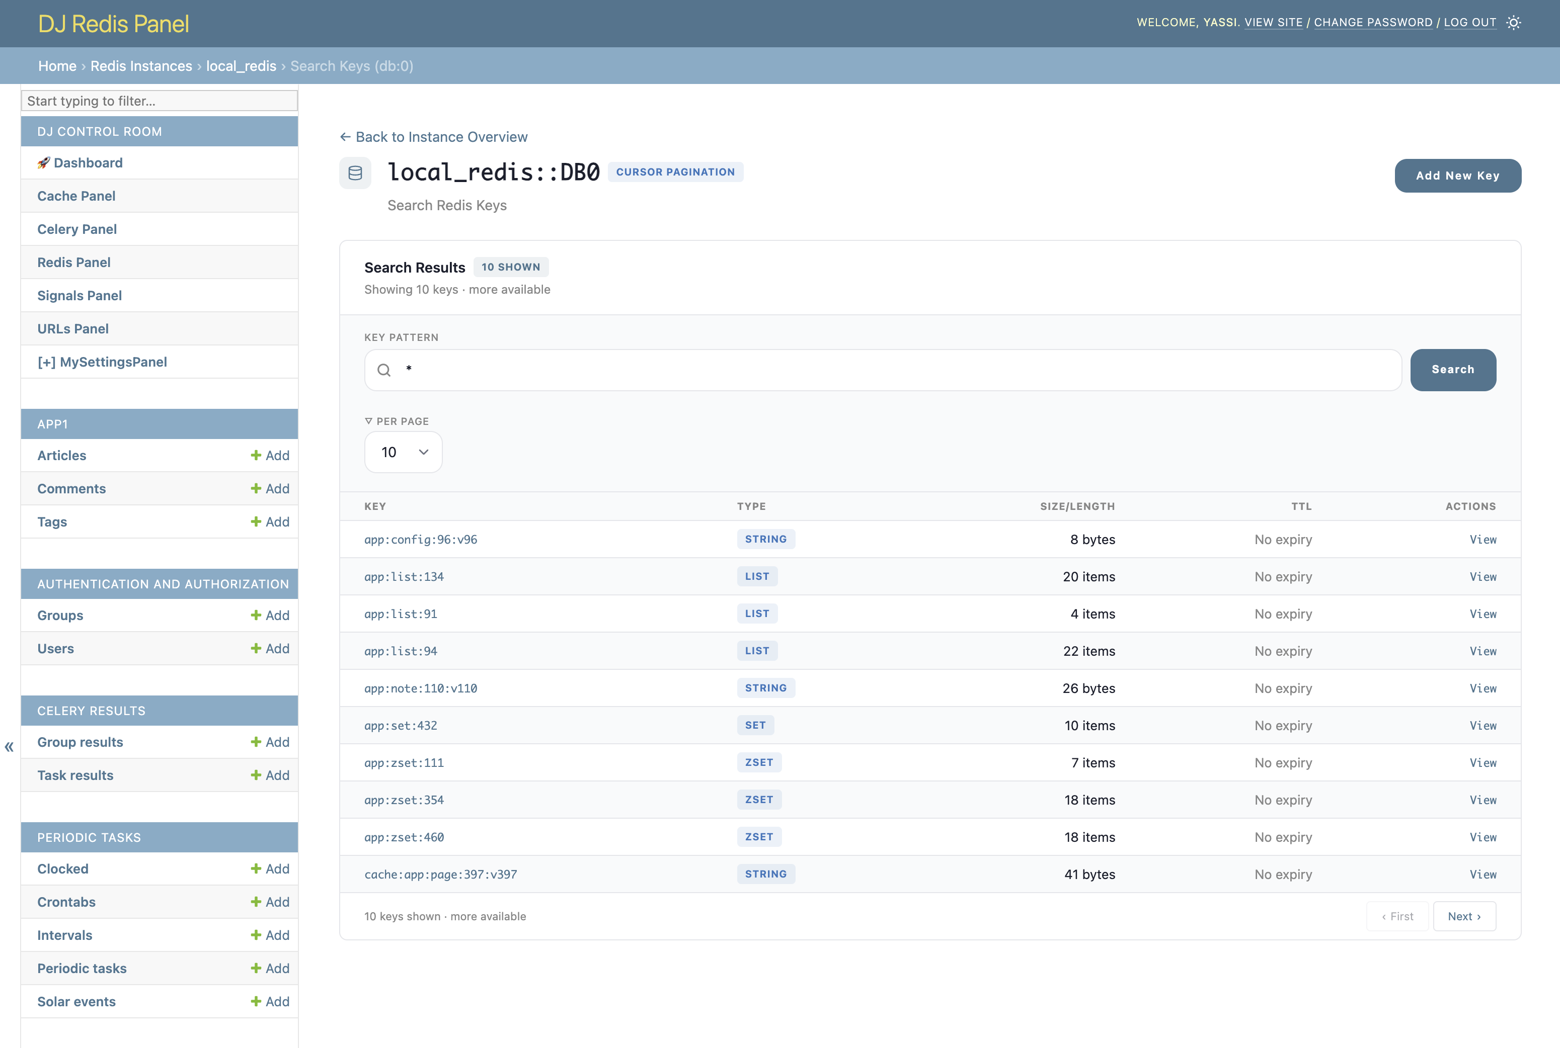The width and height of the screenshot is (1560, 1048).
Task: Click the DJ Redis Panel site title
Action: 114,24
